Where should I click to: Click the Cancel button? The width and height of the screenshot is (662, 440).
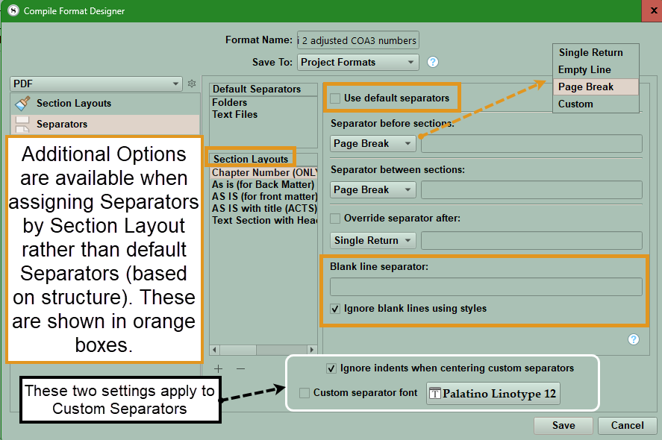click(x=627, y=425)
